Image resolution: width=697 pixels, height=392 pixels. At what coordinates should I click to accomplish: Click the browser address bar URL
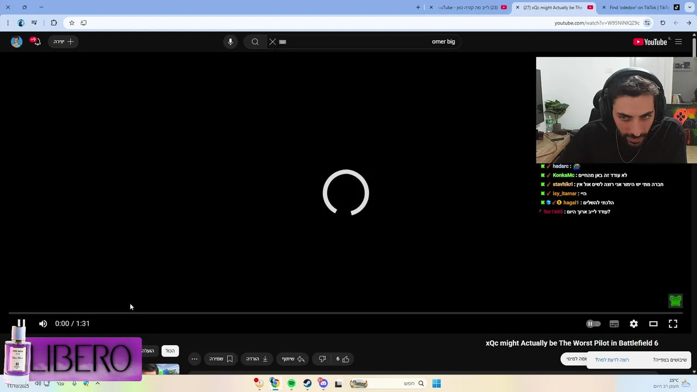coord(597,23)
